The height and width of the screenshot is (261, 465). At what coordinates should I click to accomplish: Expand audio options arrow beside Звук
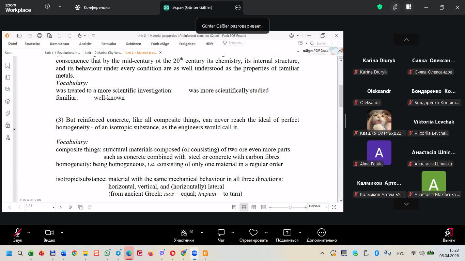pyautogui.click(x=29, y=232)
